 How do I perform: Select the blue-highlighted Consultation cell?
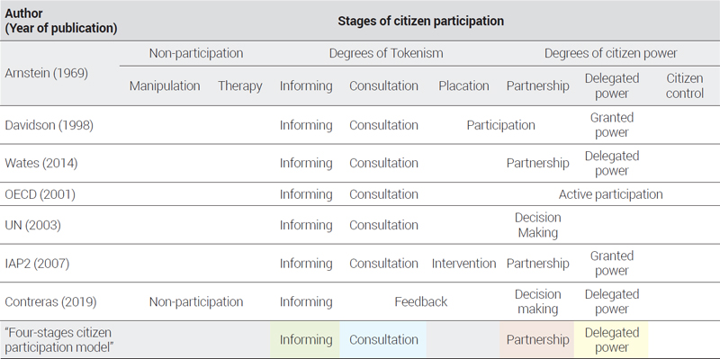pos(383,340)
